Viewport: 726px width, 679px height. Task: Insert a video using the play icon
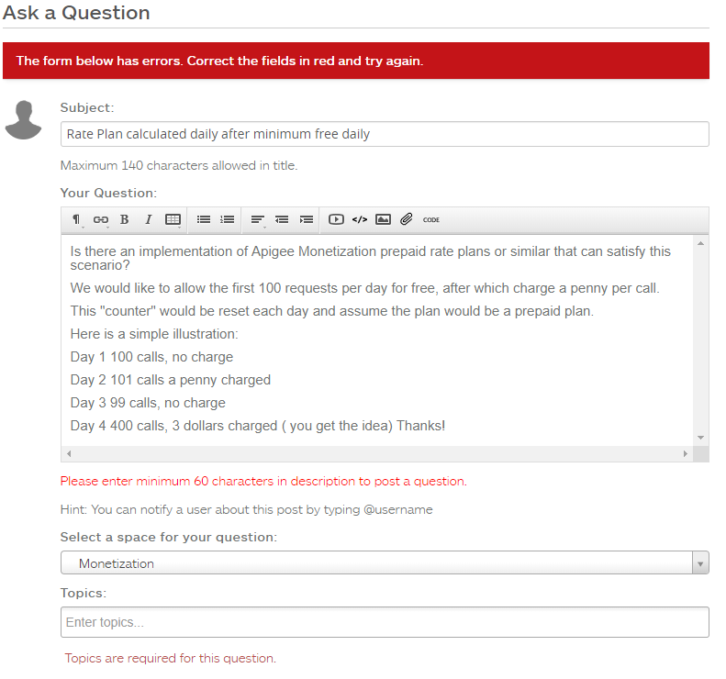pos(336,219)
